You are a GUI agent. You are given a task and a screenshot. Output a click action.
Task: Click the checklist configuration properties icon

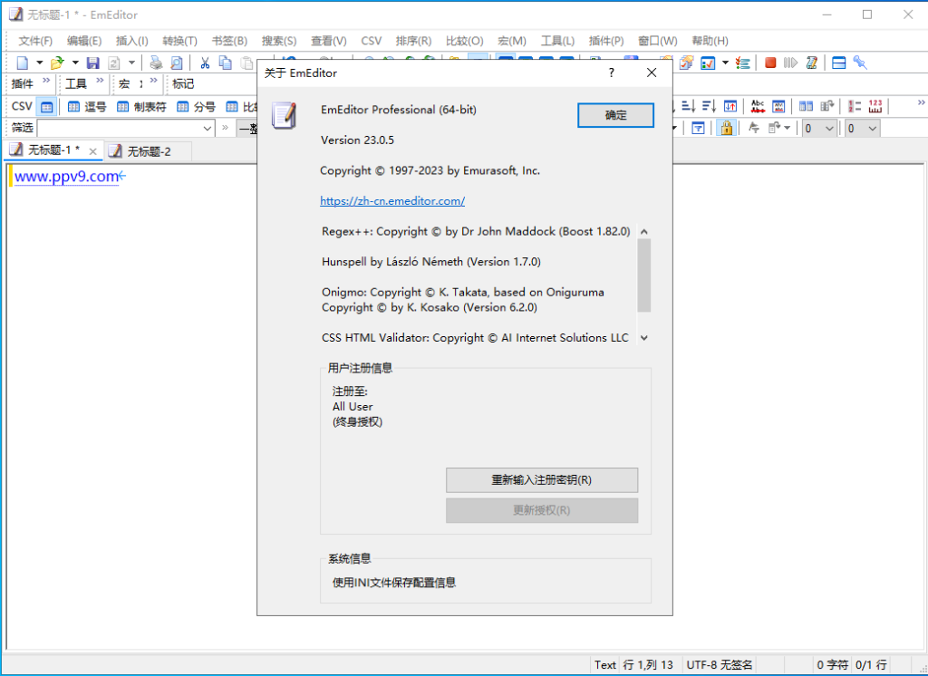click(707, 63)
